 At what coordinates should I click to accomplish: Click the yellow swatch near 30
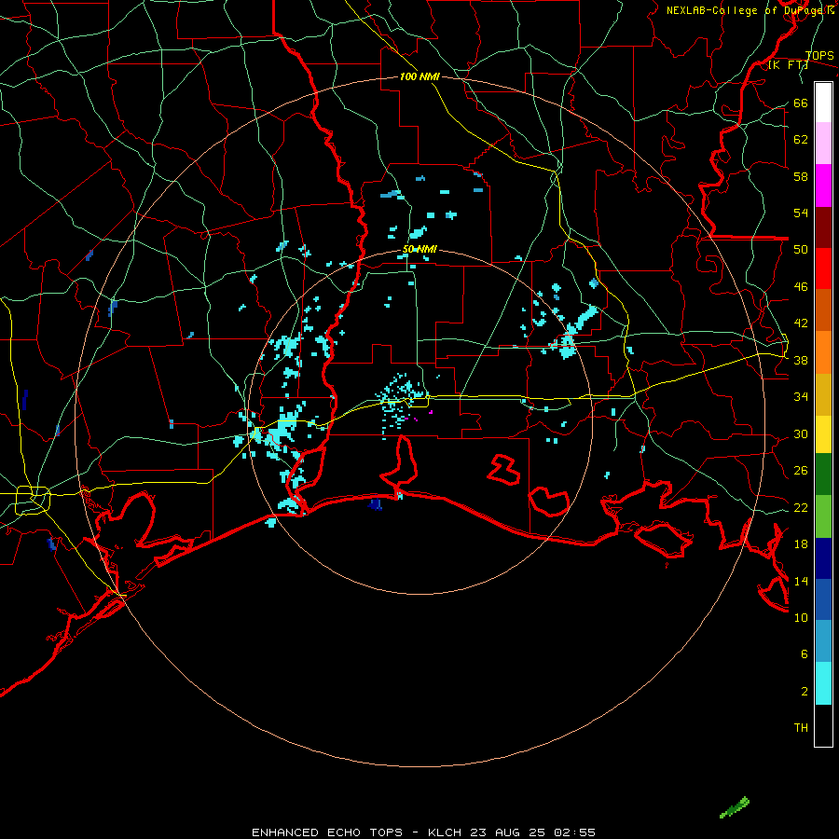(x=823, y=434)
